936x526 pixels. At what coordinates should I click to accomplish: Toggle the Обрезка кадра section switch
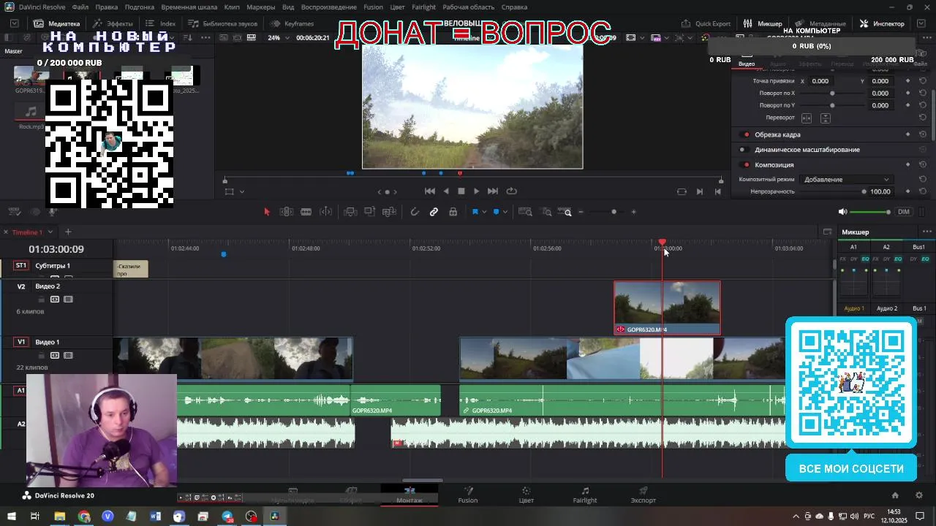(x=746, y=135)
